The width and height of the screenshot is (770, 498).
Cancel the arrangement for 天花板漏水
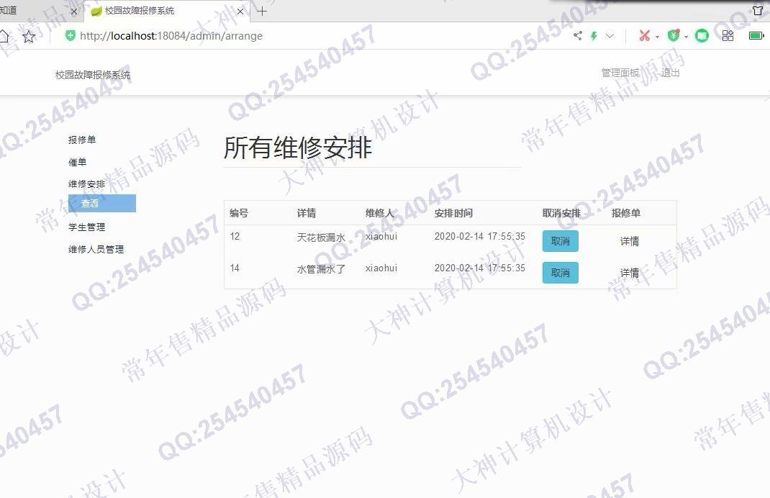561,241
